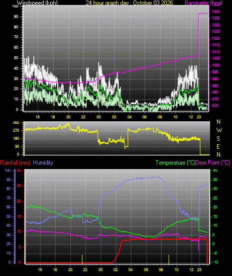Image resolution: width=232 pixels, height=276 pixels.
Task: Click the green 35 temperature axis value
Action: (x=215, y=180)
